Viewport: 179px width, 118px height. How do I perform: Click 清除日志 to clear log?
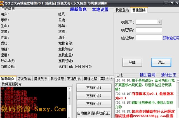pos(169,75)
